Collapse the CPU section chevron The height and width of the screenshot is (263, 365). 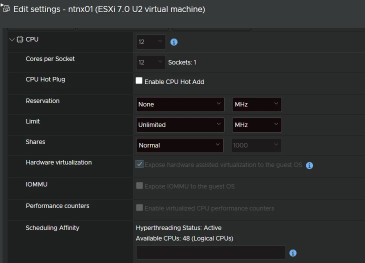pyautogui.click(x=11, y=39)
